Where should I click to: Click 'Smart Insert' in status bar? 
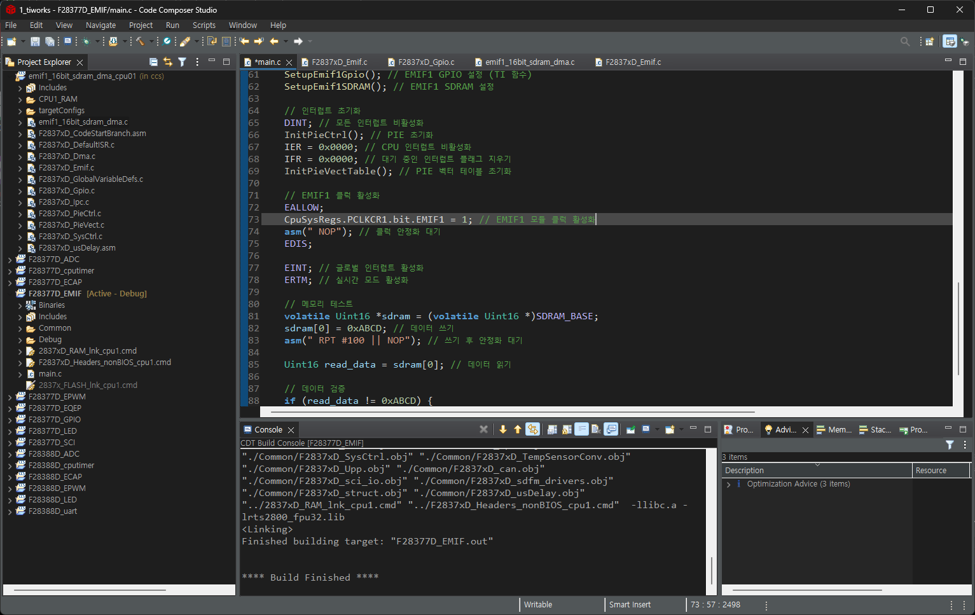(x=630, y=605)
